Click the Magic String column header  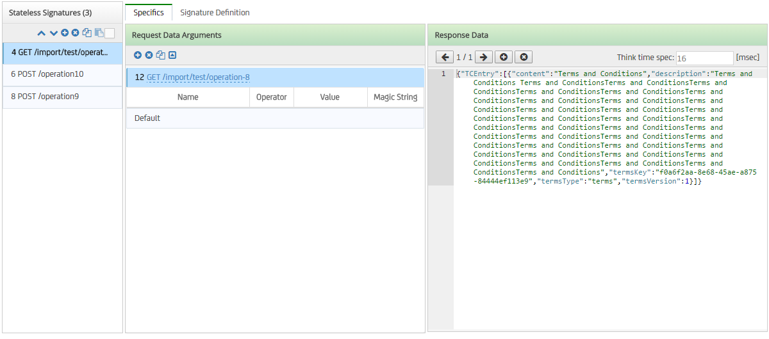point(395,97)
